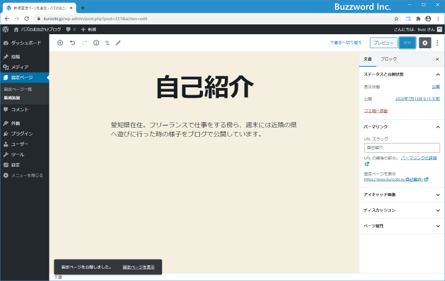Open Chrome's three-dot menu

pyautogui.click(x=438, y=19)
